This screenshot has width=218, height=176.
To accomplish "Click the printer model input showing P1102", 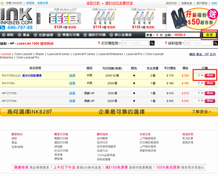I will click(135, 43).
